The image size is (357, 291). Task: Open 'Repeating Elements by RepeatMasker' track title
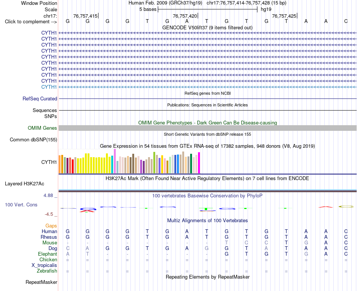pyautogui.click(x=207, y=277)
